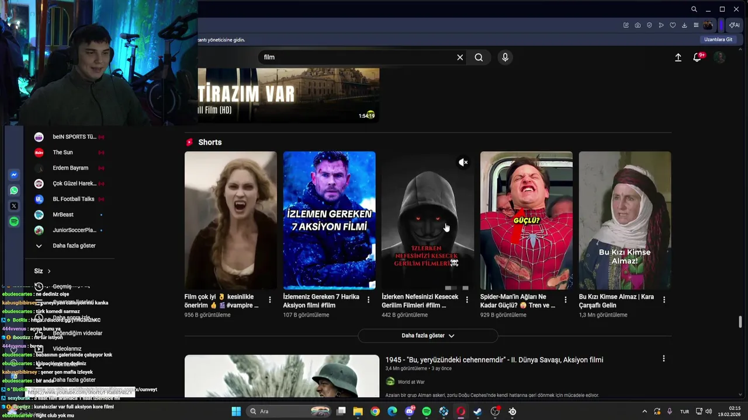The image size is (748, 420).
Task: Open Discord from taskbar
Action: pos(410,411)
